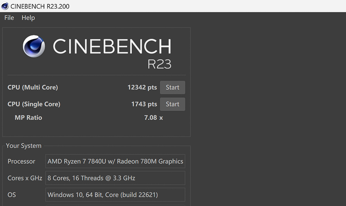Click the Your System group heading
The image size is (346, 206).
24,146
